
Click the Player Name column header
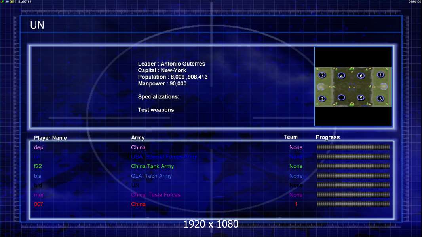click(50, 138)
